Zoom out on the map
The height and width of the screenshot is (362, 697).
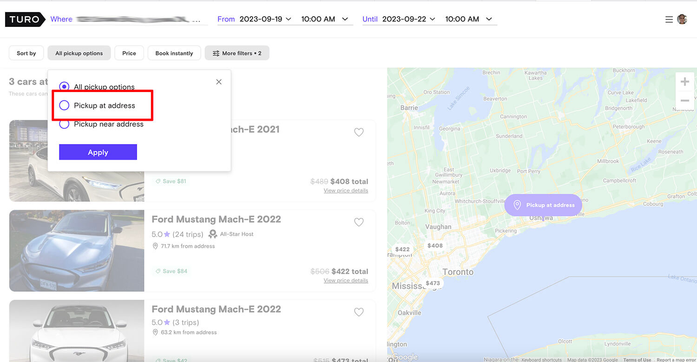pyautogui.click(x=684, y=100)
